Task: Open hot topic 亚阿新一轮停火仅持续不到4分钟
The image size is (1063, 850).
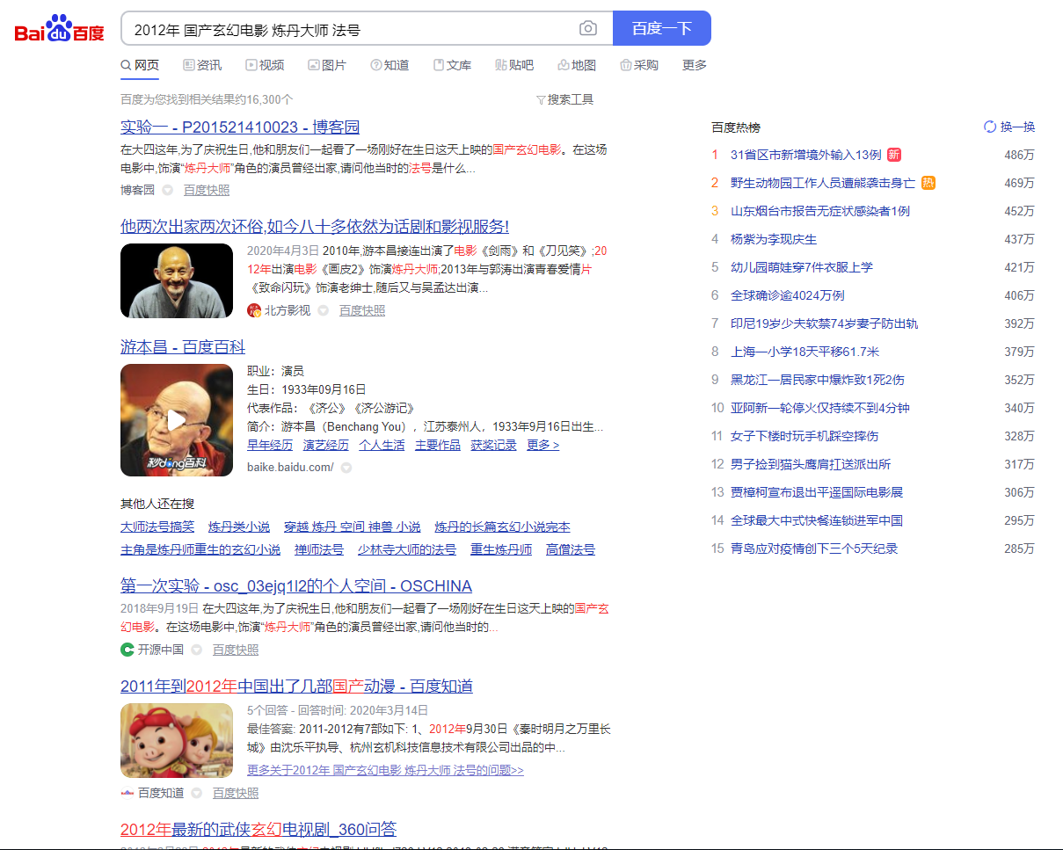Action: tap(820, 408)
